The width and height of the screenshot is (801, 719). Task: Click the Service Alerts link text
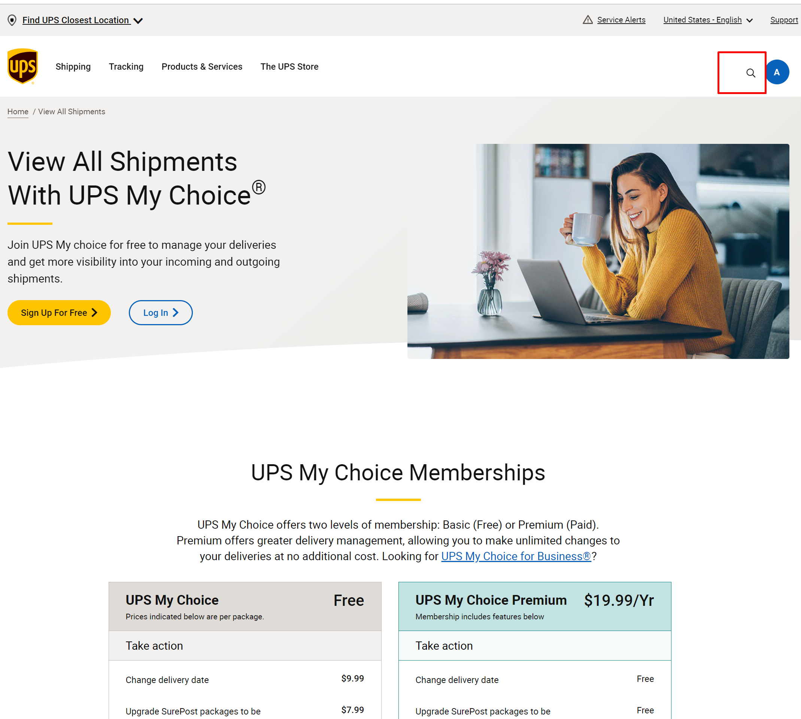point(621,20)
